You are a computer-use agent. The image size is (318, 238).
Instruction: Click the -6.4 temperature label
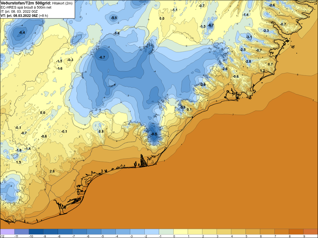(22, 32)
